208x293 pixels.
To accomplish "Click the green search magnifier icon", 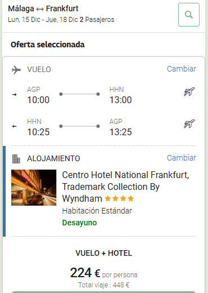I will pos(189,15).
